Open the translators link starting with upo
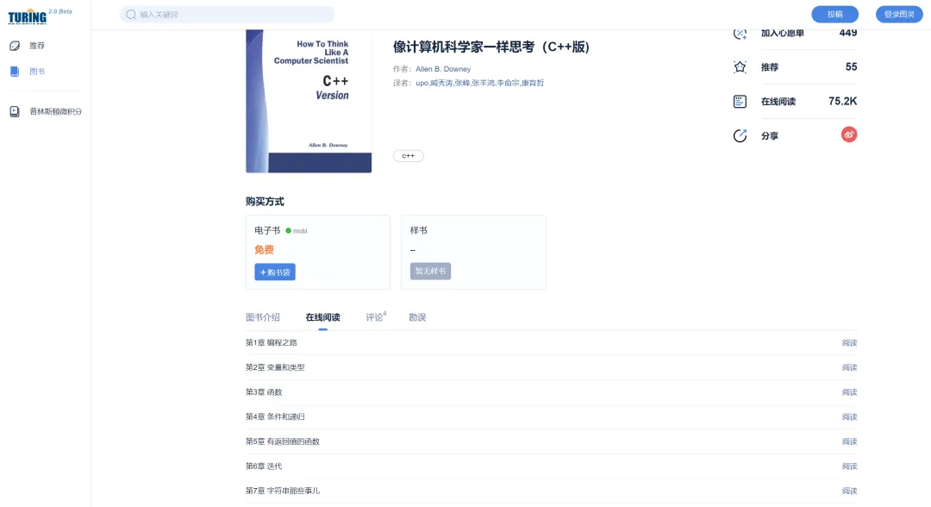Image resolution: width=931 pixels, height=507 pixels. (x=480, y=83)
